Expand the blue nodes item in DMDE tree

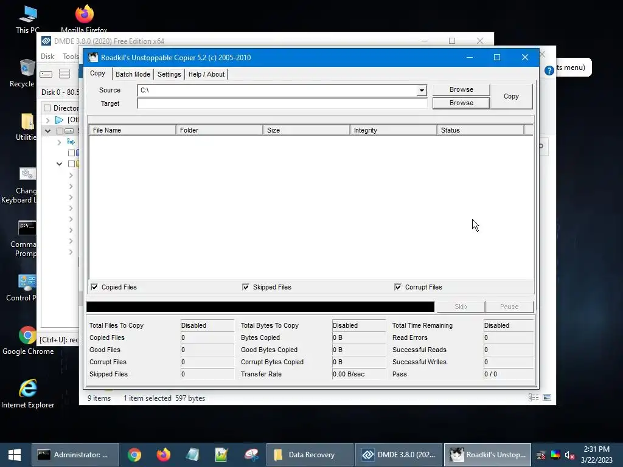(x=59, y=142)
